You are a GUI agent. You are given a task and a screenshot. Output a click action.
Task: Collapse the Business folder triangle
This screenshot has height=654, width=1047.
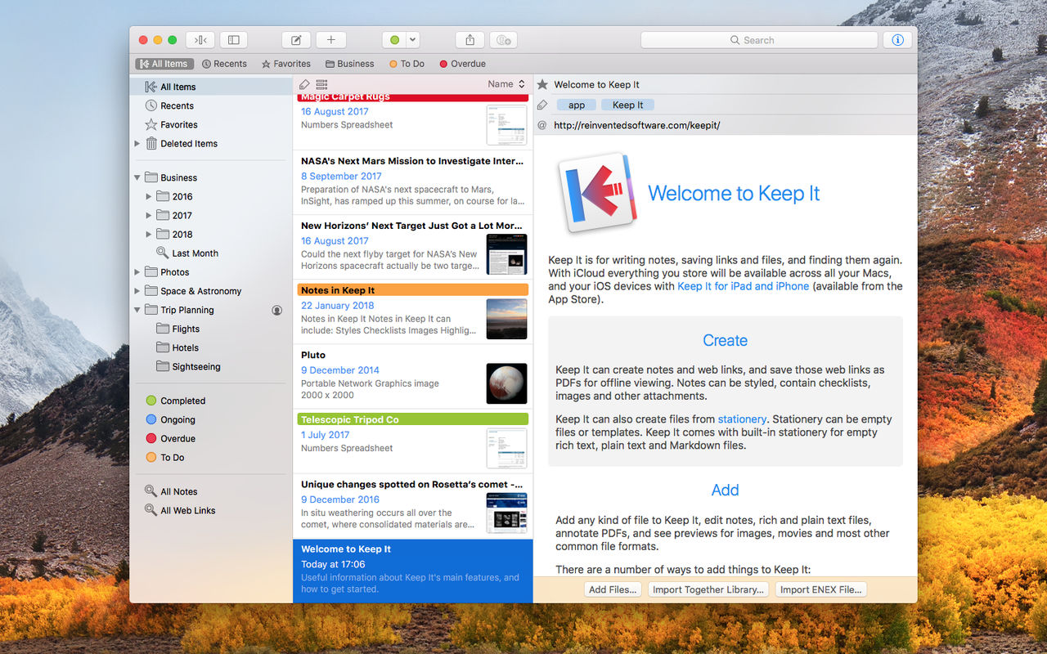point(137,177)
